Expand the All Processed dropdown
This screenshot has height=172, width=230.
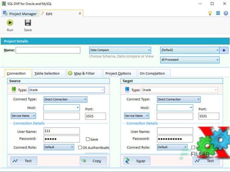point(190,60)
